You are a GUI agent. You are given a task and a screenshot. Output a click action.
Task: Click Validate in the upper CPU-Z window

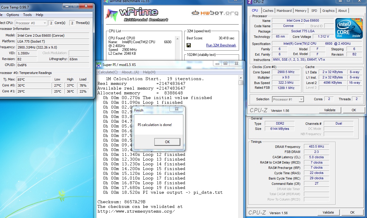(x=330, y=110)
